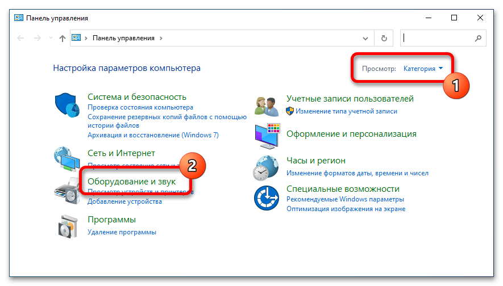Open the recent locations dropdown arrow
This screenshot has width=503, height=286.
coord(51,38)
